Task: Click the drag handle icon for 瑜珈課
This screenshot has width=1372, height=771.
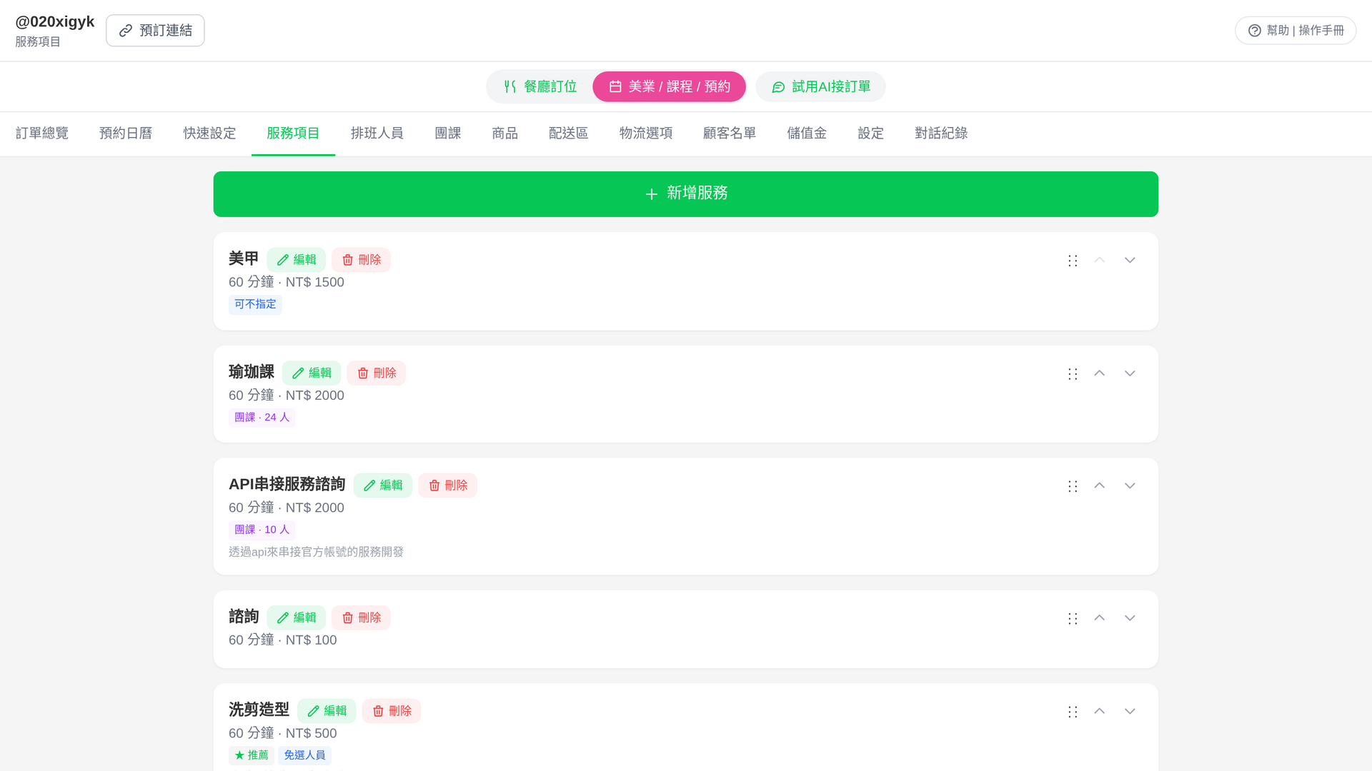Action: [1073, 374]
